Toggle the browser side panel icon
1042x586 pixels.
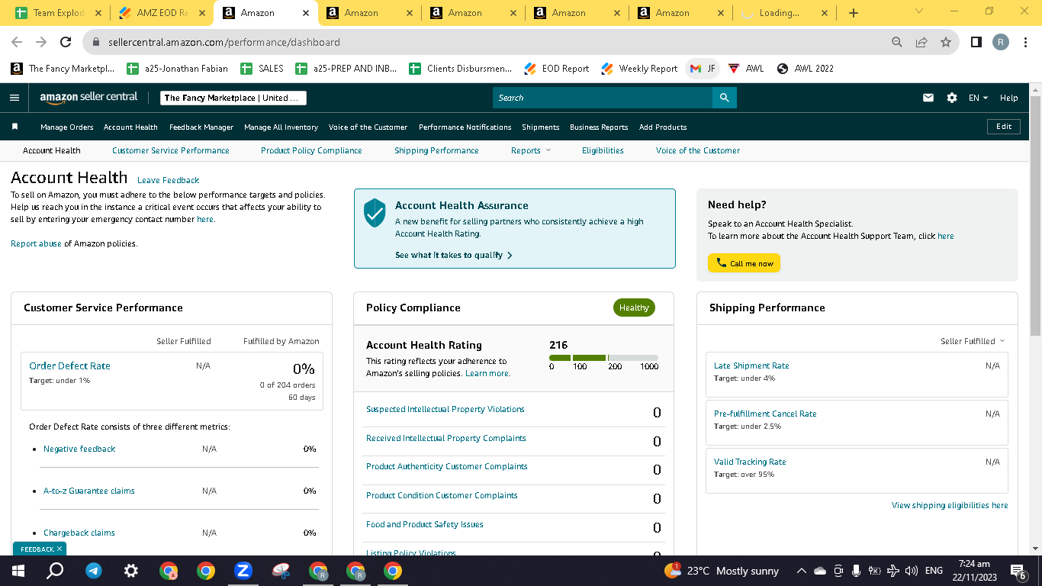[976, 42]
